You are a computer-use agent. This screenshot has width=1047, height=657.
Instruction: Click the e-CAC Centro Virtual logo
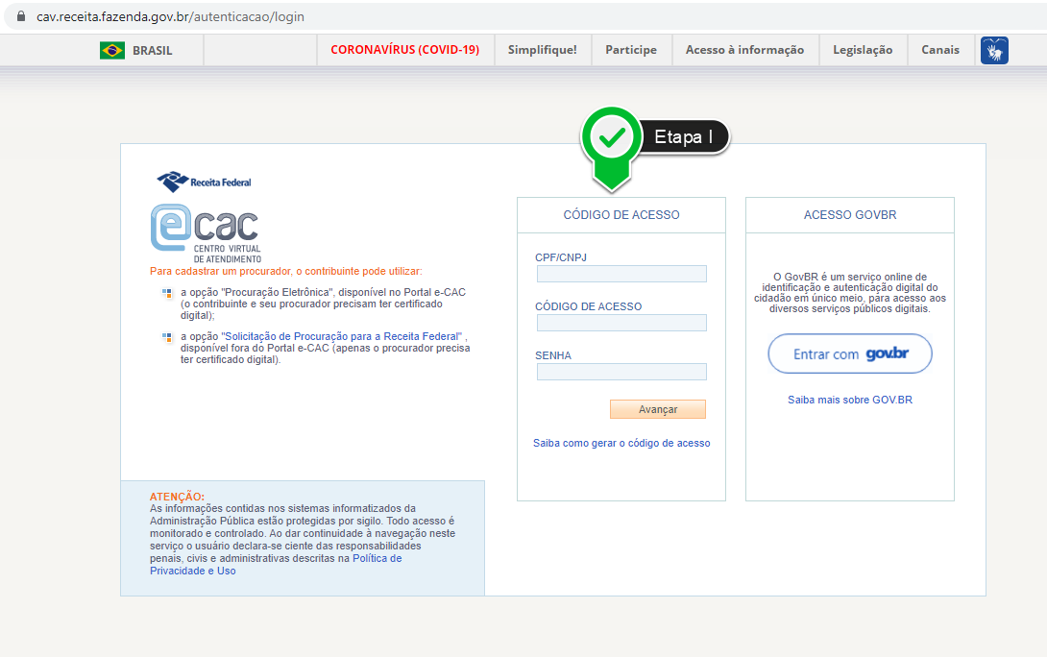tap(207, 233)
